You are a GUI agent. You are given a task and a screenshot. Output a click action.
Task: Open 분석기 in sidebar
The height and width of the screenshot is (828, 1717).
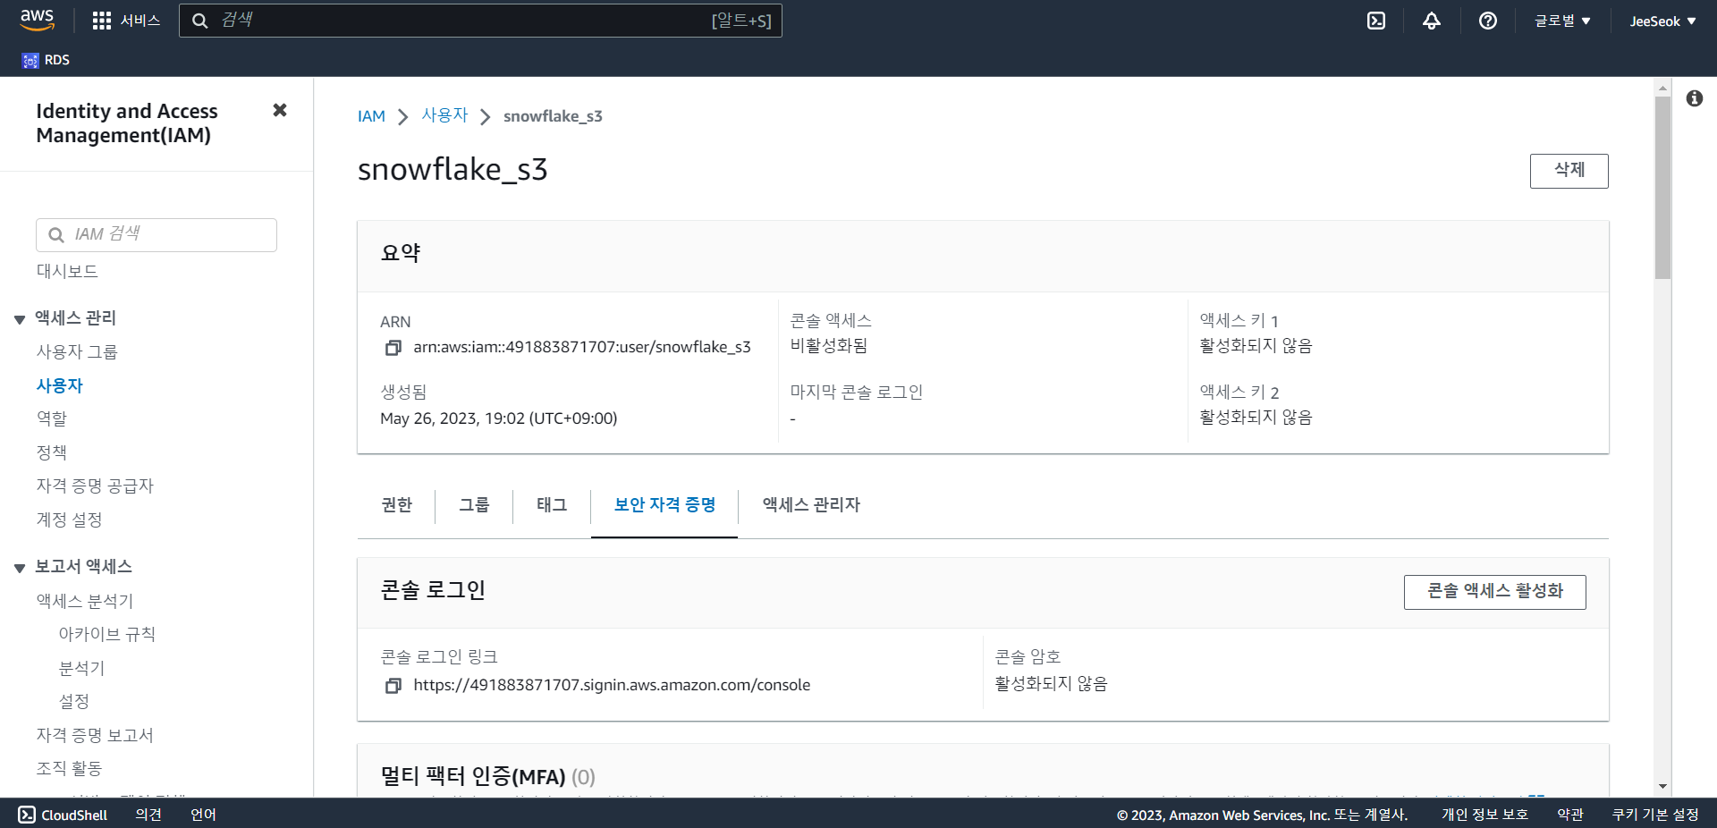point(81,668)
